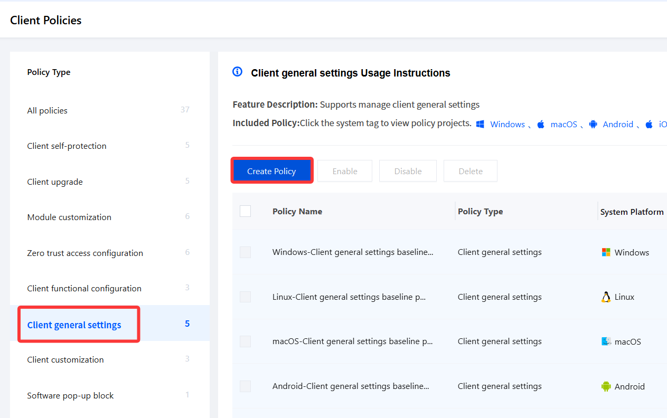The image size is (667, 418).
Task: Click the Create Policy button
Action: click(x=271, y=171)
